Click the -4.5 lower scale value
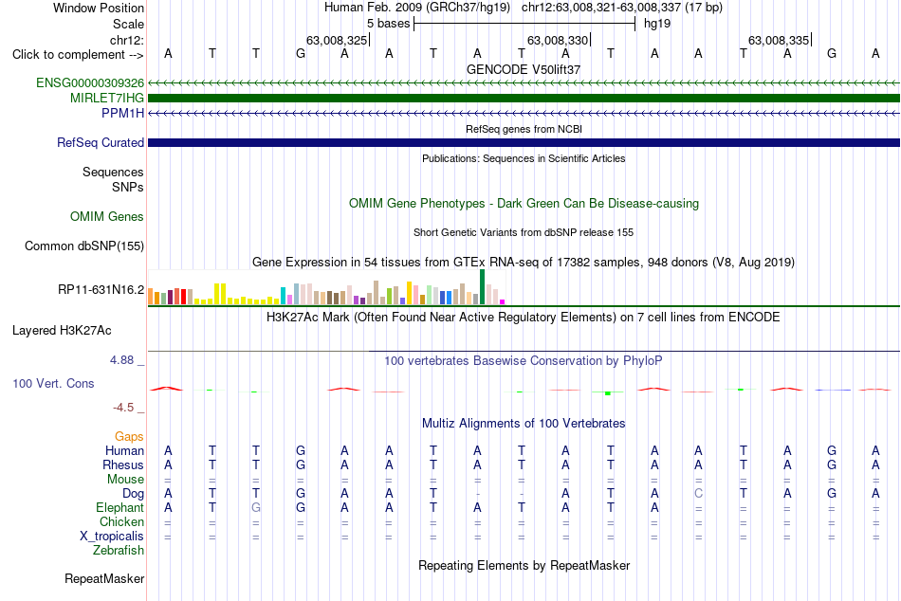901x601 pixels. 123,408
